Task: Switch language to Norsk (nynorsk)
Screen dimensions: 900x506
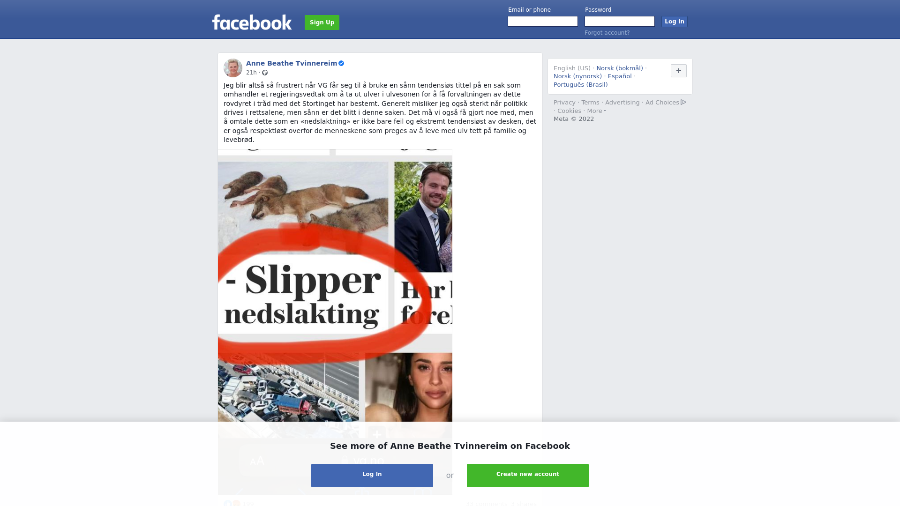Action: click(577, 76)
